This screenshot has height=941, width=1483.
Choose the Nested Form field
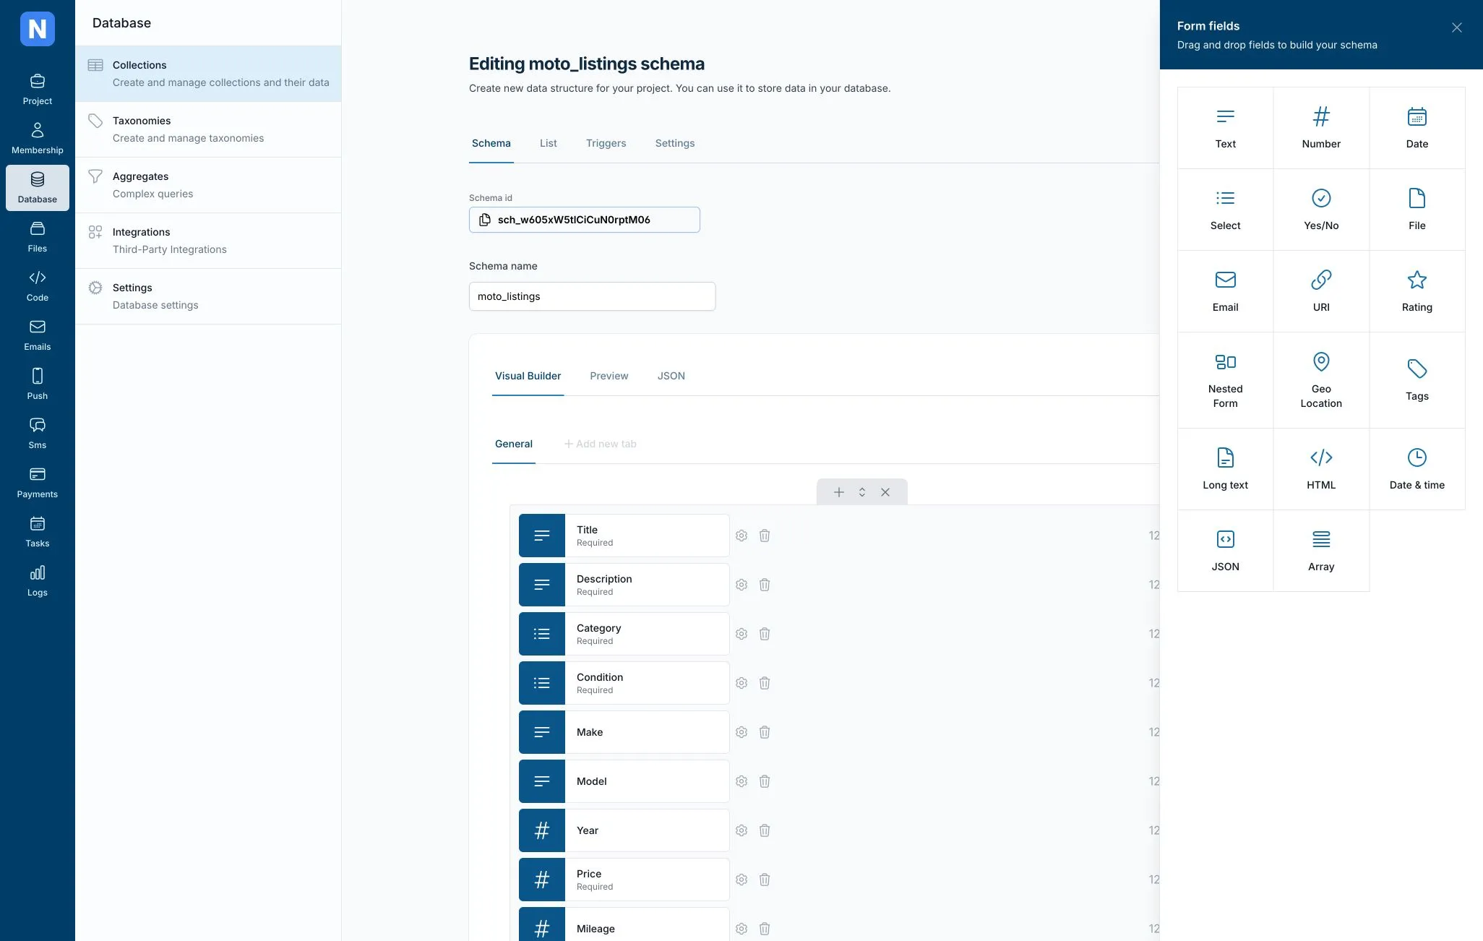click(1225, 380)
